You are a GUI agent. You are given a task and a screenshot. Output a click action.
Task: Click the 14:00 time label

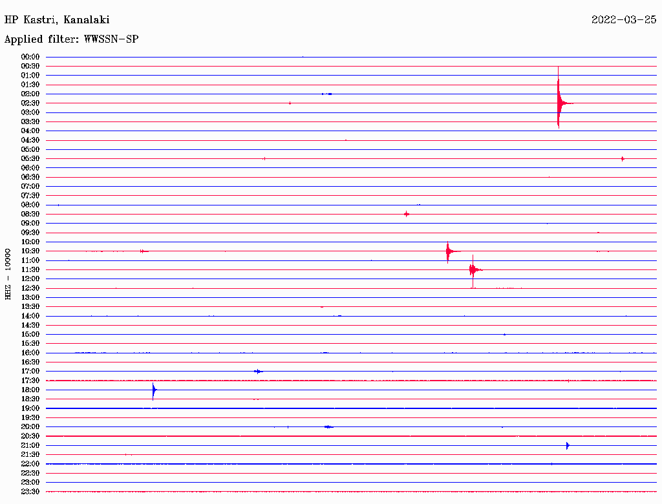30,316
